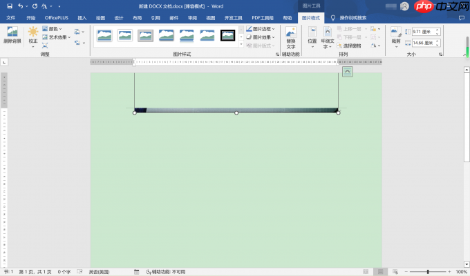470x276 pixels.
Task: Collapse the ribbon with the chevron arrow
Action: pyautogui.click(x=464, y=55)
